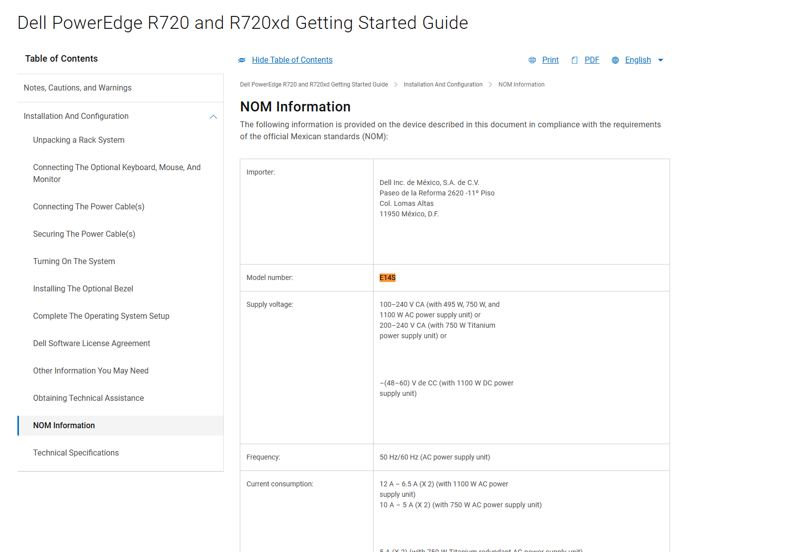Screen dimensions: 788x552
Task: Click the globe language icon
Action: tap(615, 60)
